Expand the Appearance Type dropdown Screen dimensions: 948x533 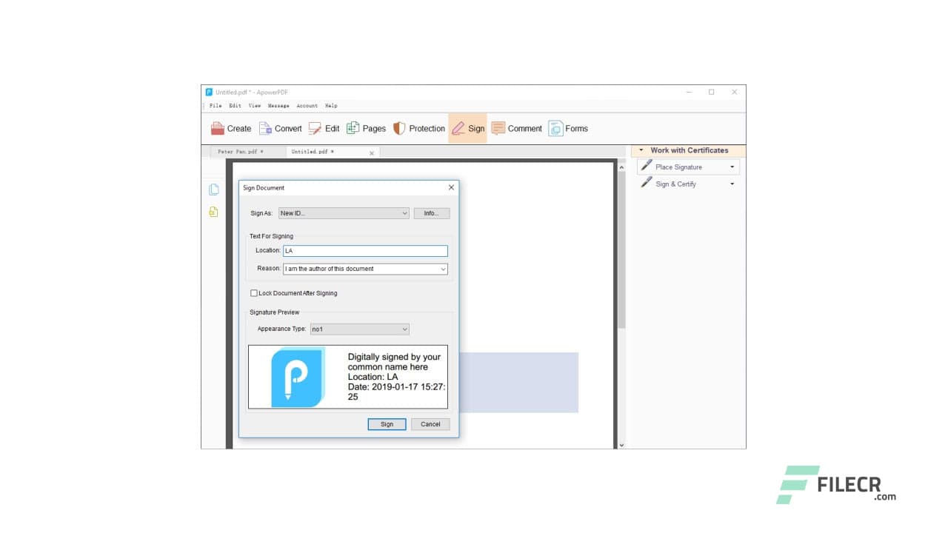click(x=404, y=329)
